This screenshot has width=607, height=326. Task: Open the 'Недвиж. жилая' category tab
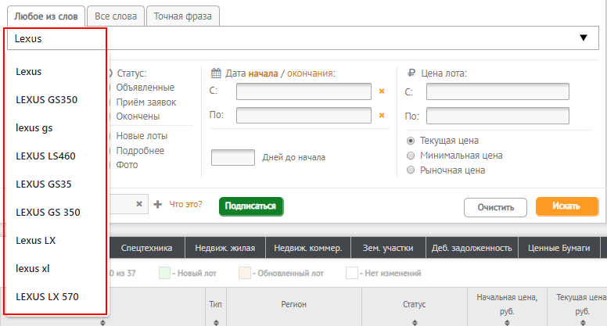tap(225, 248)
